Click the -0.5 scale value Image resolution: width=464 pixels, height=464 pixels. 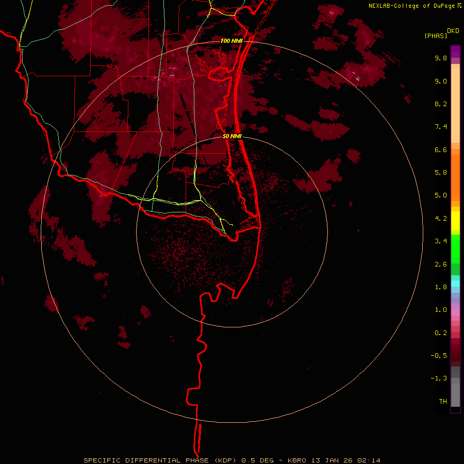point(439,356)
